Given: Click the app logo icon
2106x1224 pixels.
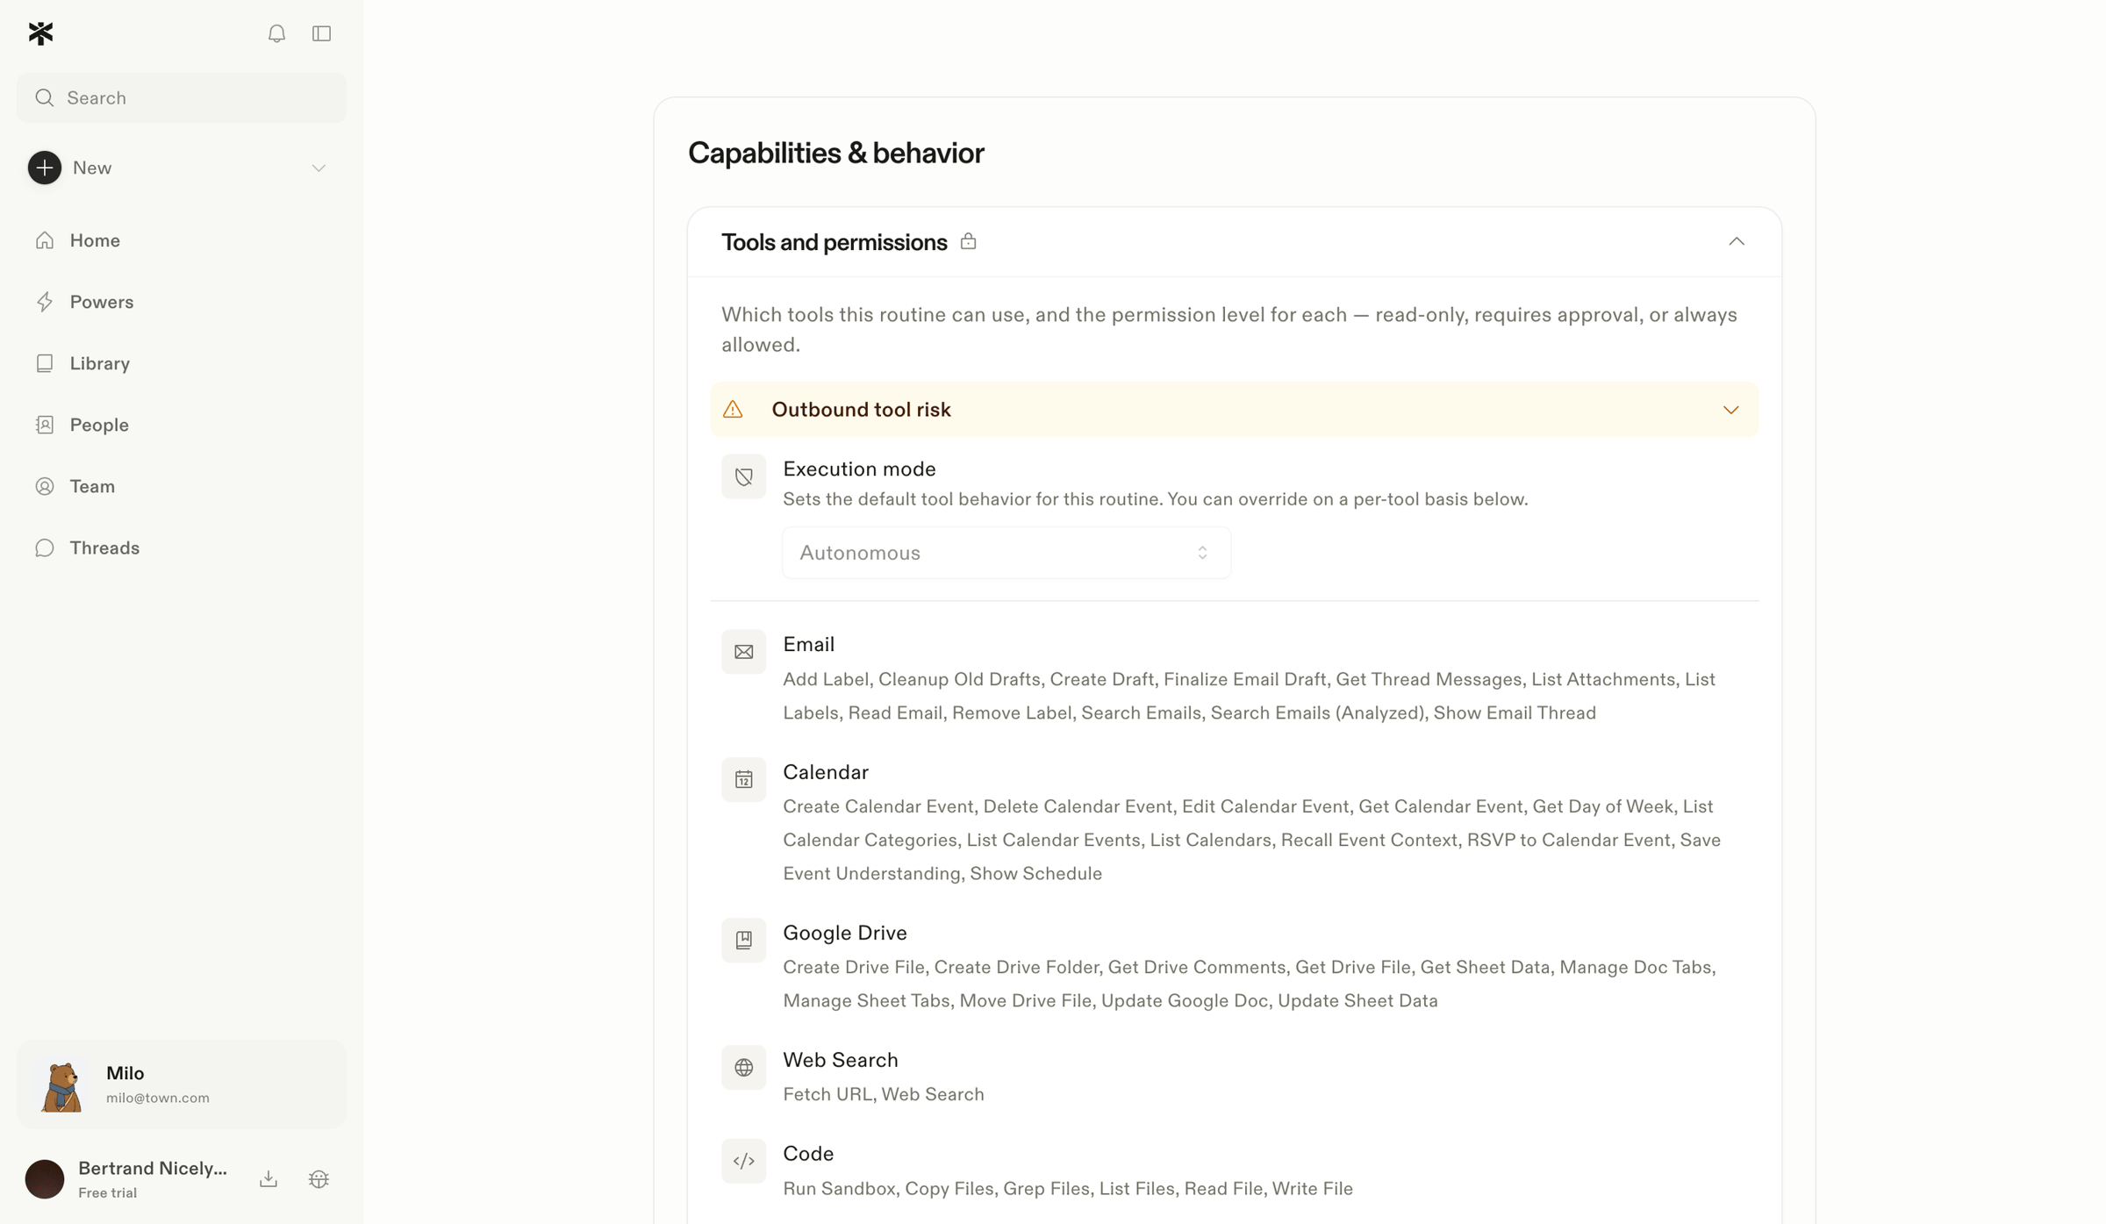Looking at the screenshot, I should pyautogui.click(x=40, y=33).
